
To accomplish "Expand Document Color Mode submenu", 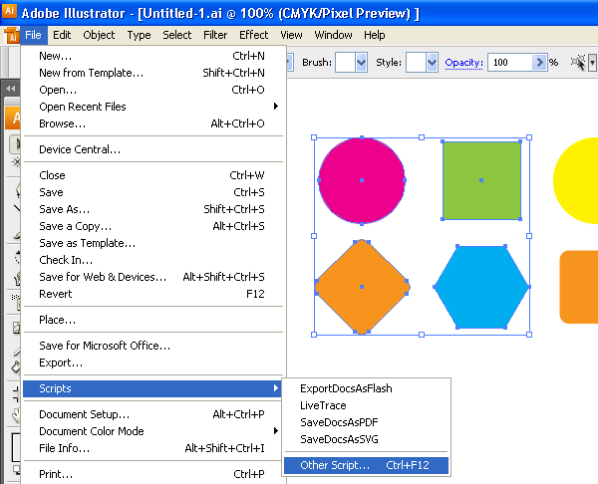I will pos(154,431).
